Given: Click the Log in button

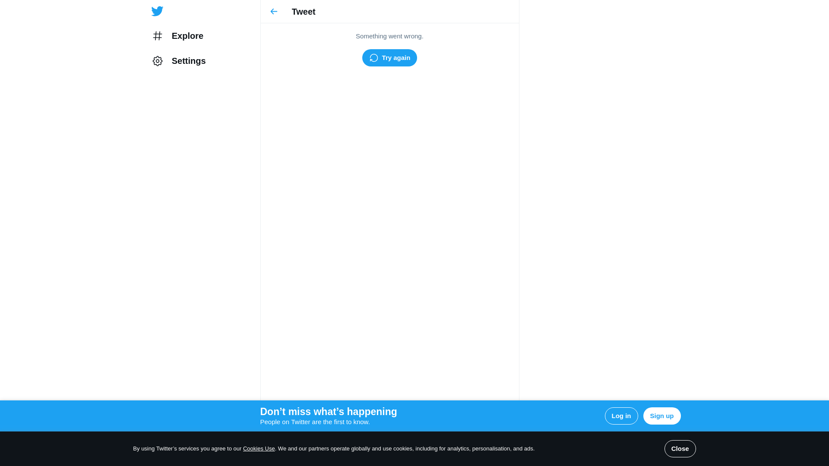Looking at the screenshot, I should click(x=621, y=416).
